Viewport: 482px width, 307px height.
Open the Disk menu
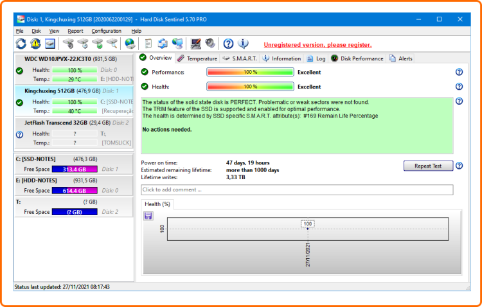click(x=36, y=31)
